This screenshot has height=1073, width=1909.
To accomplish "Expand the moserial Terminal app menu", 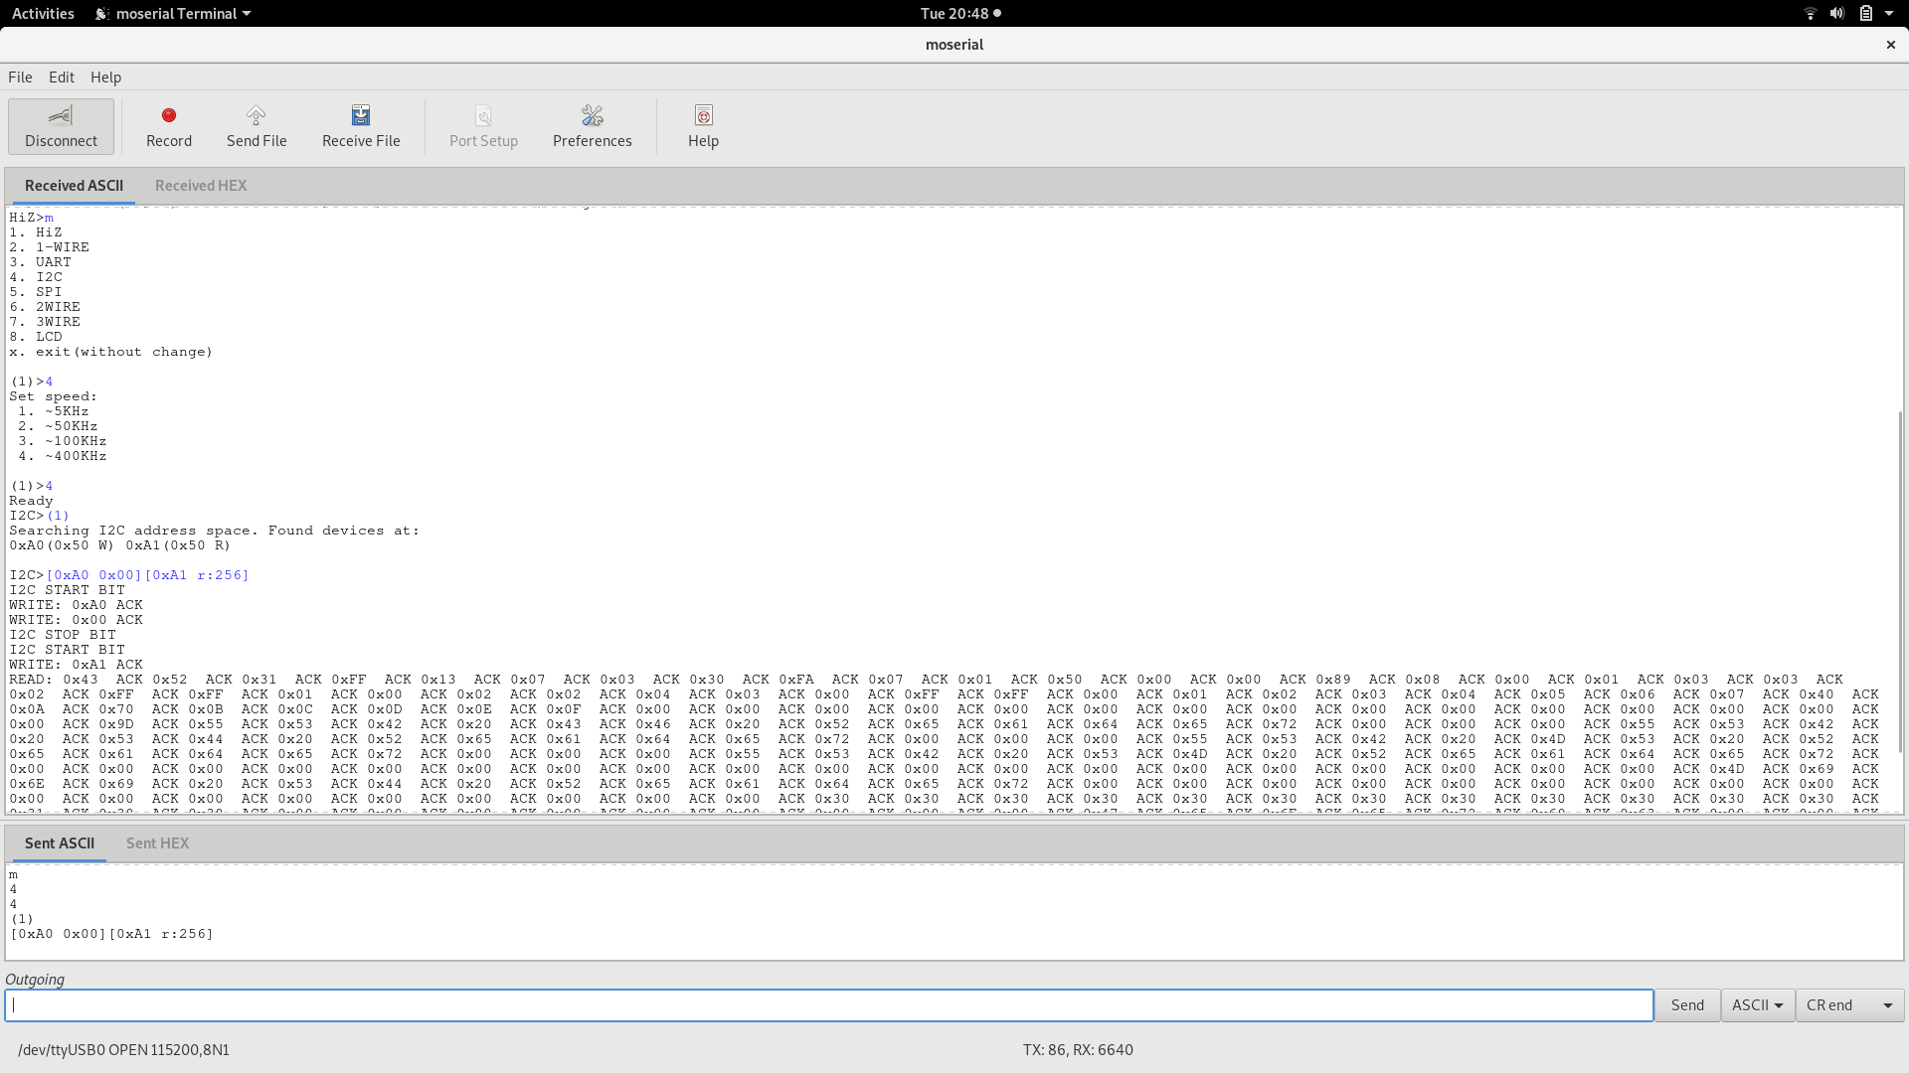I will pos(173,13).
